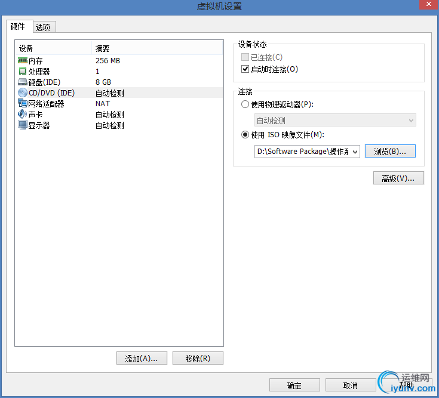Select the 网络适配器 device row

click(x=119, y=103)
